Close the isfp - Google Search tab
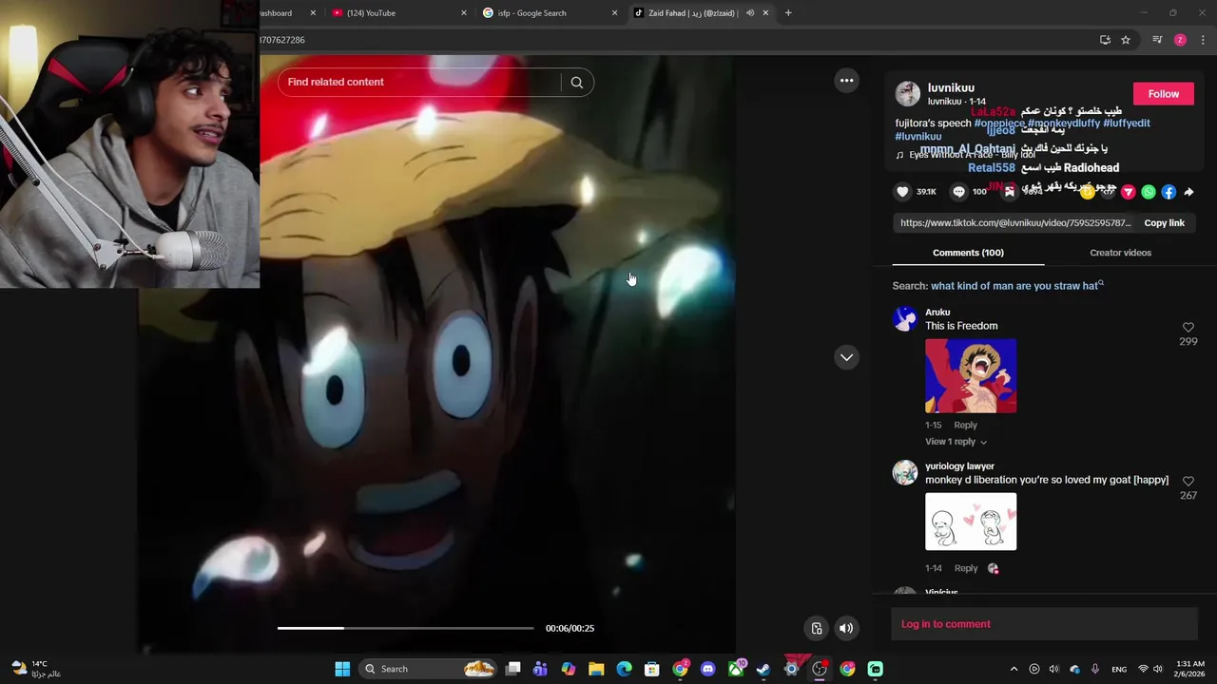 tap(614, 13)
